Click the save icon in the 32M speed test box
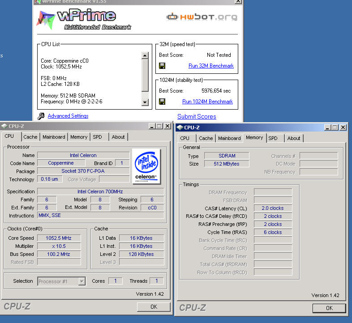This screenshot has height=323, width=352. (162, 66)
